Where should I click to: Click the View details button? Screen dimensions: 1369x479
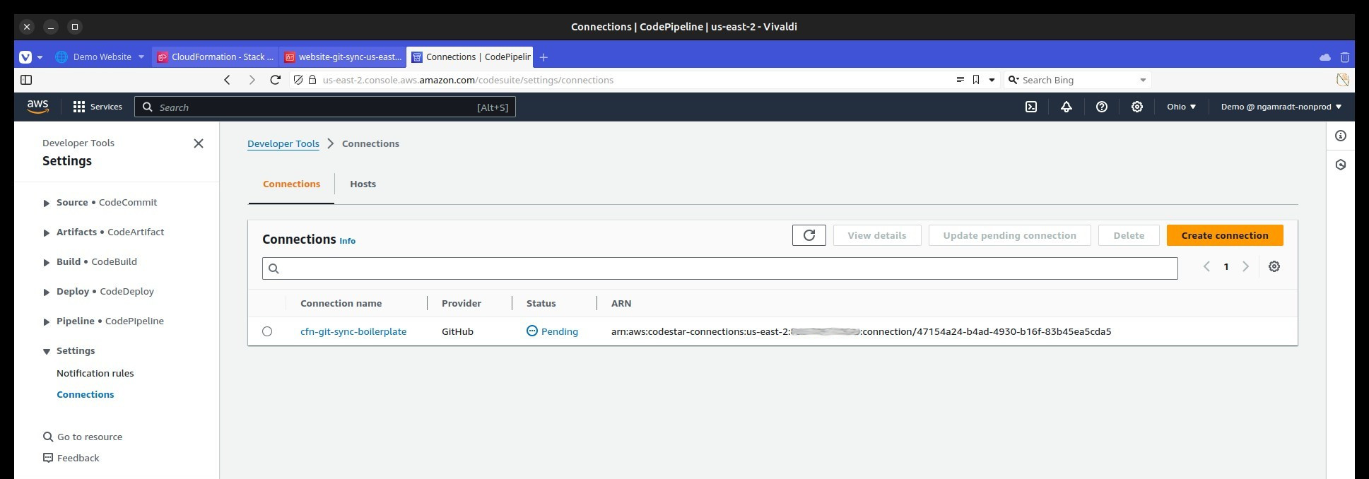877,235
